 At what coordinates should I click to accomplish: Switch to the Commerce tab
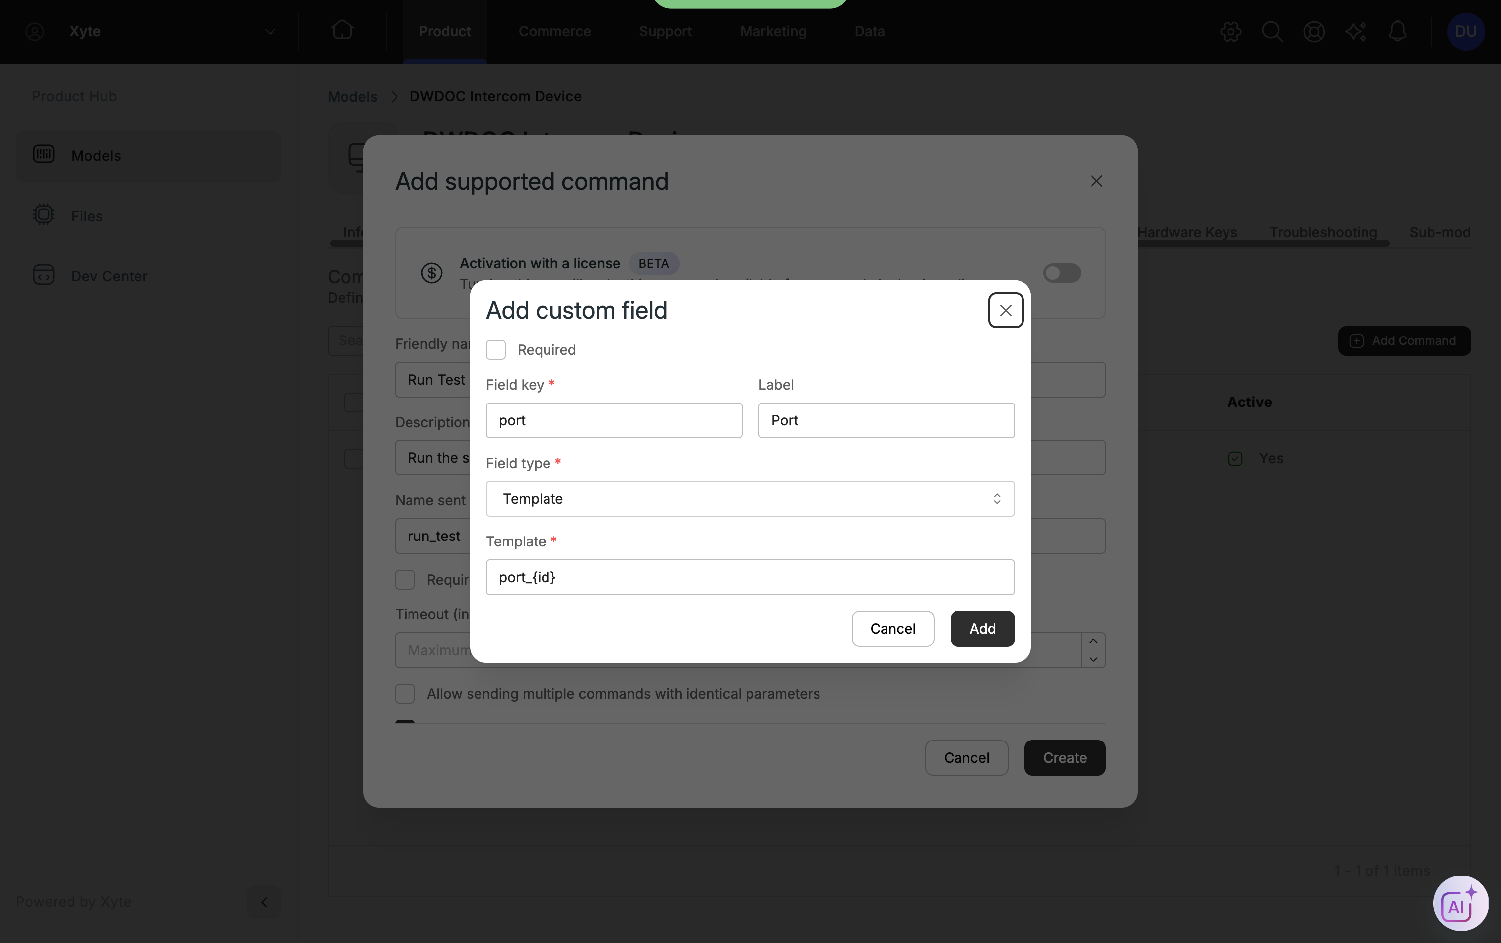[554, 31]
